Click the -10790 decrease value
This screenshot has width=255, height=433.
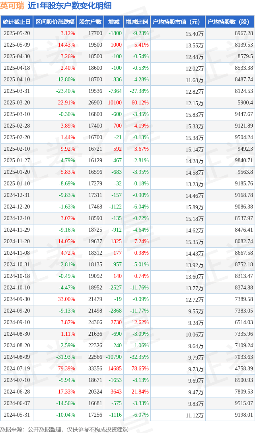pos(114,357)
